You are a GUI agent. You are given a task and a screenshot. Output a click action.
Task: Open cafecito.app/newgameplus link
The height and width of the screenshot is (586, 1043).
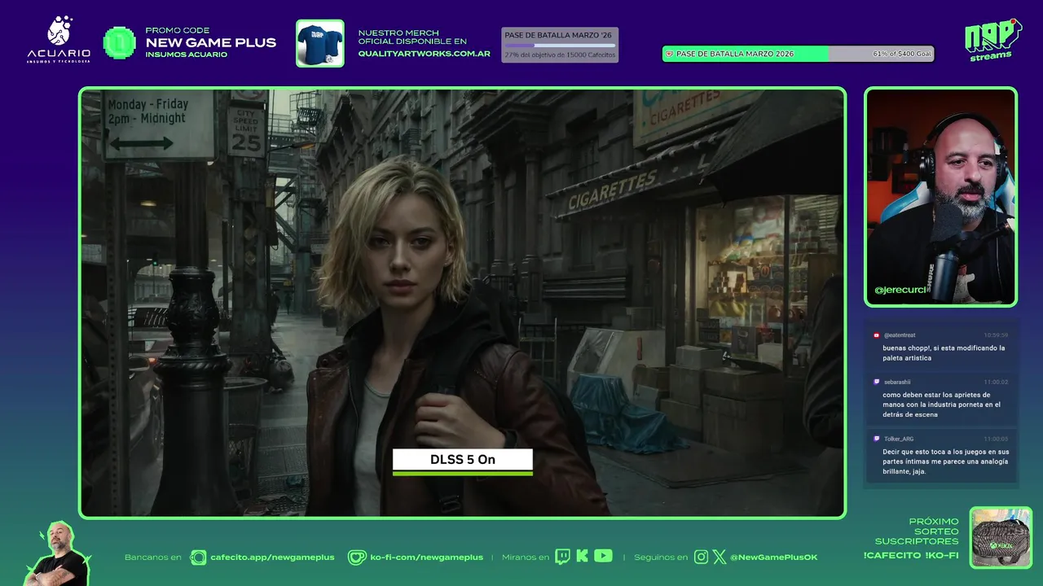[272, 558]
